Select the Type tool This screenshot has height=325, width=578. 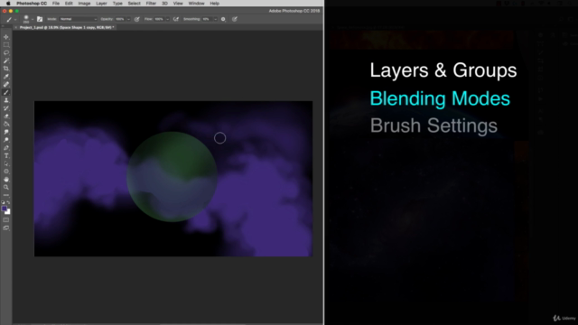pyautogui.click(x=6, y=156)
